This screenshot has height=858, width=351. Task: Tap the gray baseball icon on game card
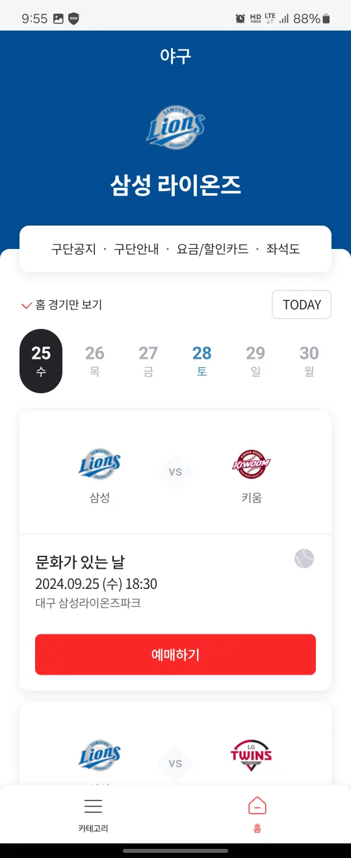[x=304, y=558]
